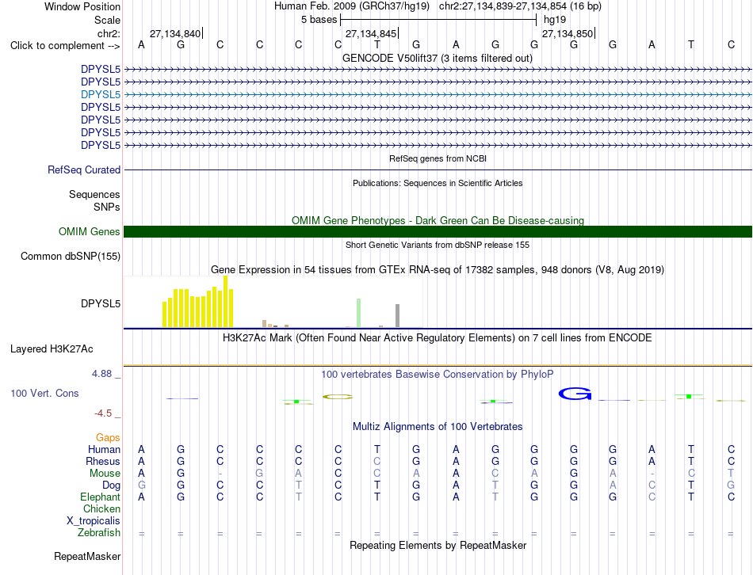Viewport: 753px width, 575px height.
Task: Select the Dog alignment row label
Action: click(x=111, y=486)
